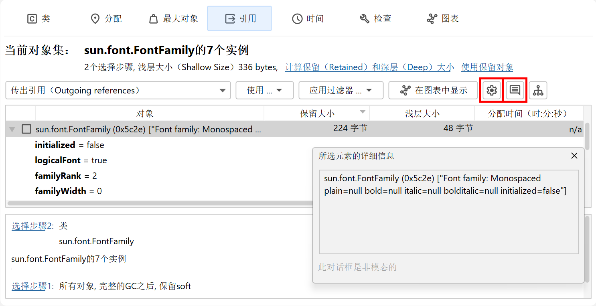Open the 使用 ... dropdown menu
Image resolution: width=596 pixels, height=306 pixels.
[x=264, y=91]
